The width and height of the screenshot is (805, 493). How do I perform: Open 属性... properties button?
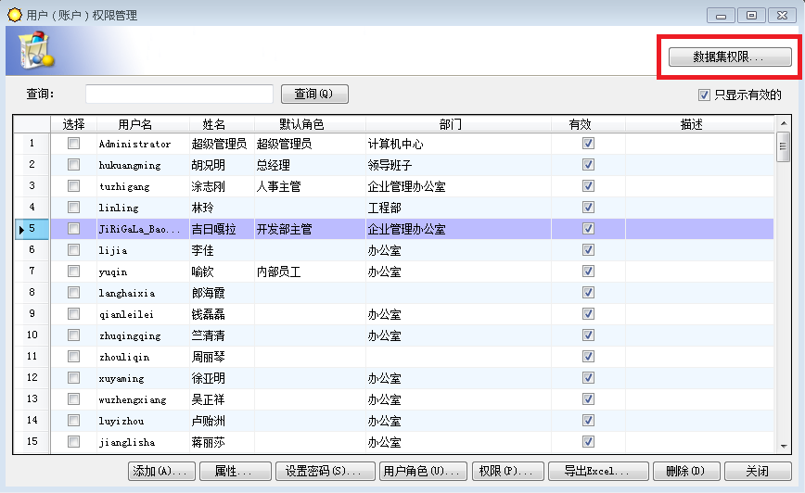tap(236, 471)
